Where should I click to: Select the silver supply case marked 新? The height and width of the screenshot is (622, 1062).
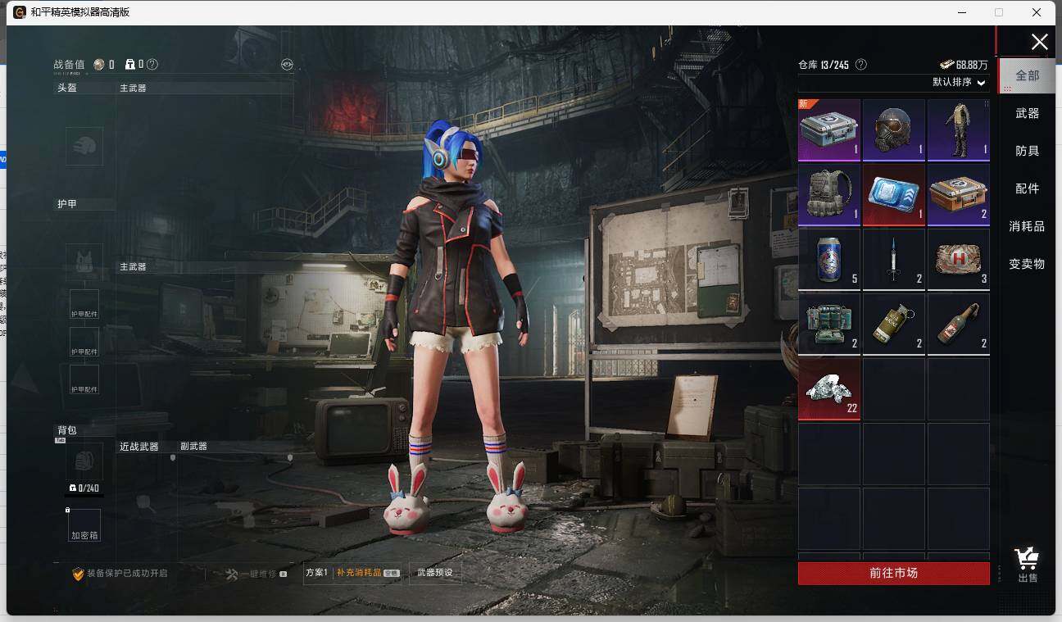point(829,129)
